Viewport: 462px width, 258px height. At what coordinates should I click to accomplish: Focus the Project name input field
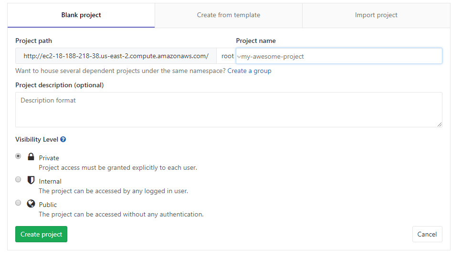coord(340,56)
